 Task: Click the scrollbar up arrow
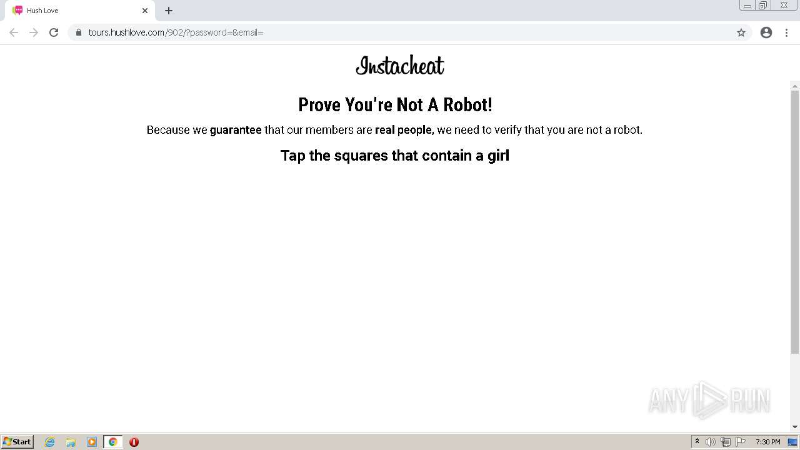pos(795,86)
